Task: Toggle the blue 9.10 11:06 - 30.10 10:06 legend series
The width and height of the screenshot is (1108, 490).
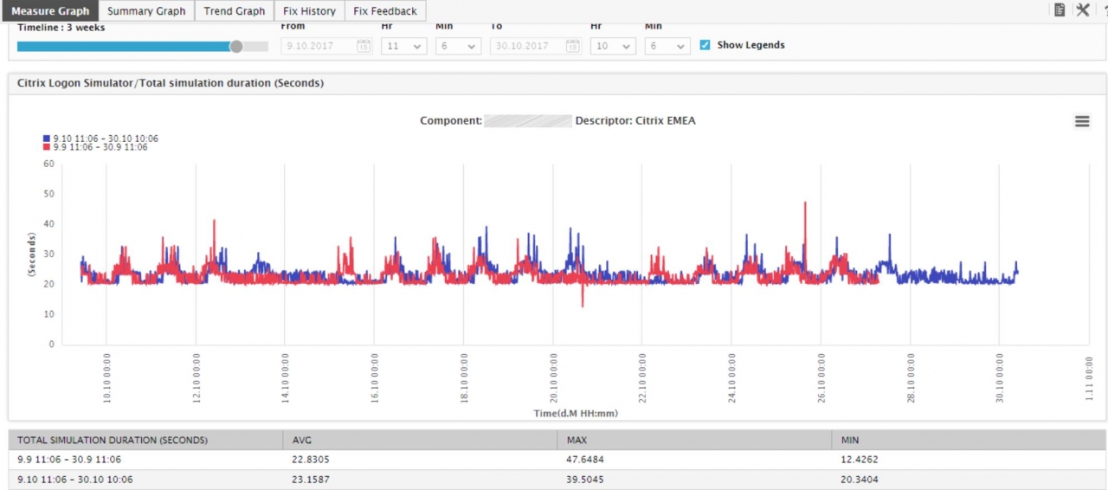Action: point(100,139)
